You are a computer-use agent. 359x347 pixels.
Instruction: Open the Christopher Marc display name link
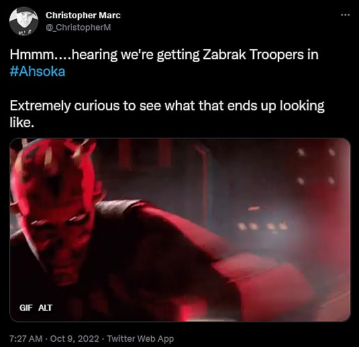[83, 15]
